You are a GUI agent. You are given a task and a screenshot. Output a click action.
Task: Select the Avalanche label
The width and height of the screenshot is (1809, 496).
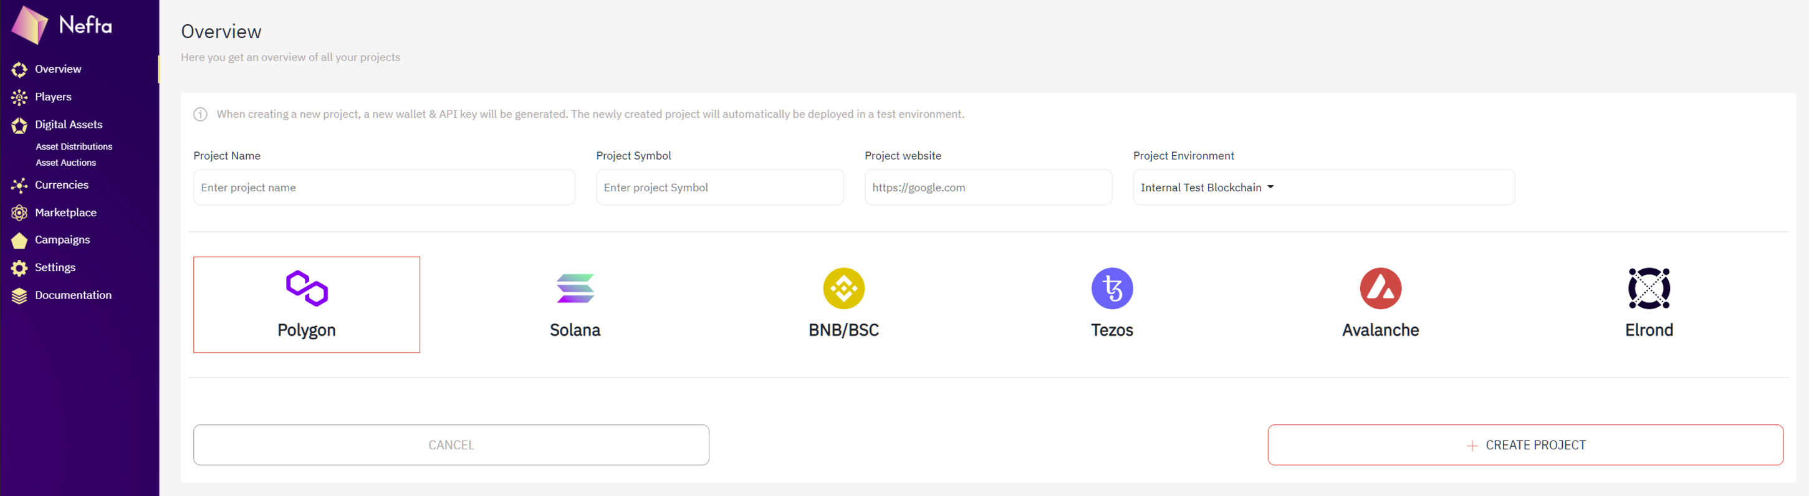click(1380, 330)
